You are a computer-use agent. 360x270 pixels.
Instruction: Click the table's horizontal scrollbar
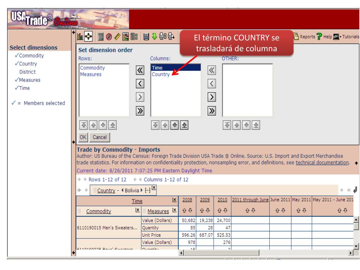pyautogui.click(x=266, y=253)
